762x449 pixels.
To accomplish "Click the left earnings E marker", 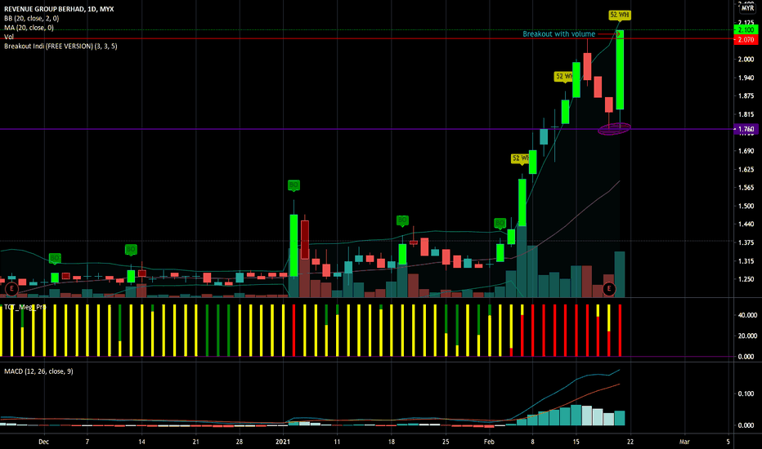I will tap(11, 289).
